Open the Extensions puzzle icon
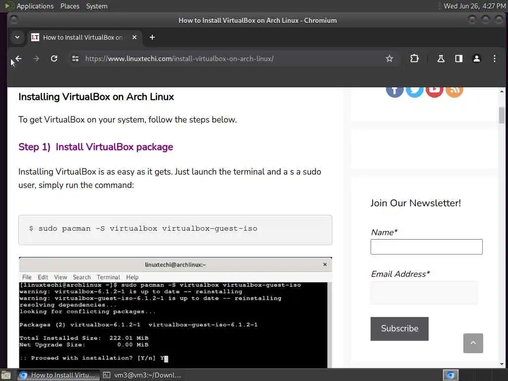 414,59
